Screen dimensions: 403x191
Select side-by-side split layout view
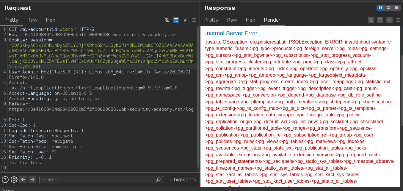pyautogui.click(x=380, y=8)
